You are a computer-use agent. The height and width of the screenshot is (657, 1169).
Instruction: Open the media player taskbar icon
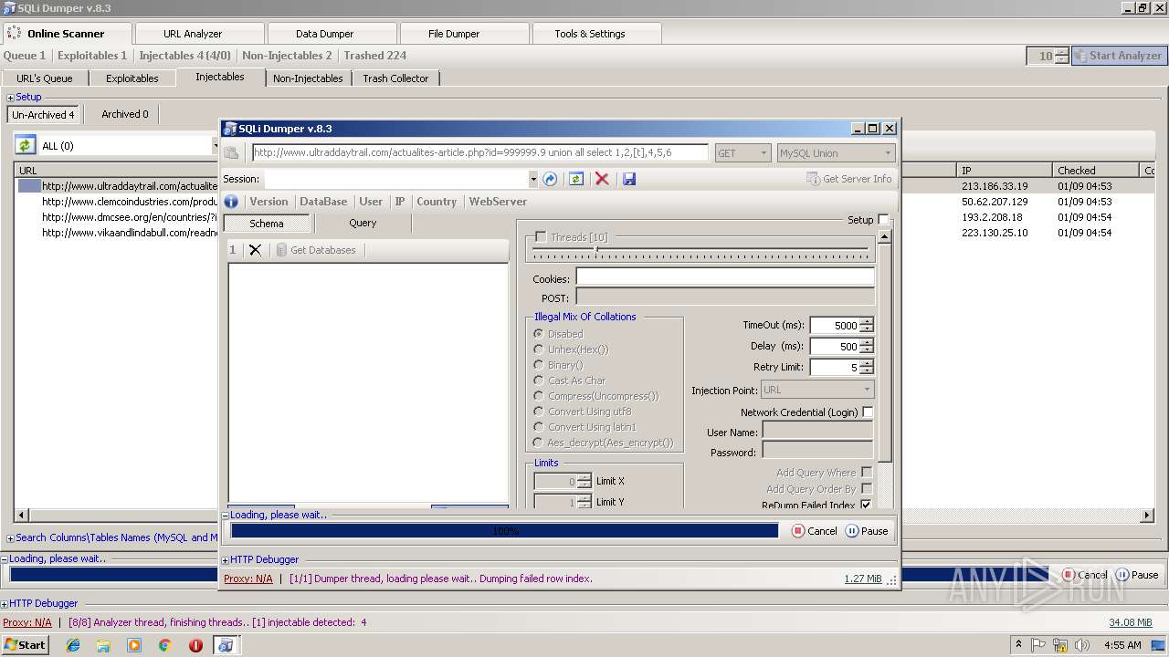pos(134,645)
